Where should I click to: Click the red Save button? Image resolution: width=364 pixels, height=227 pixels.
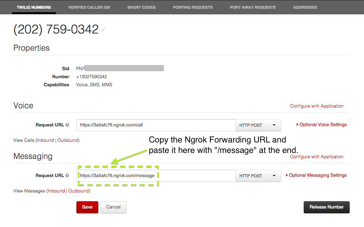87,207
